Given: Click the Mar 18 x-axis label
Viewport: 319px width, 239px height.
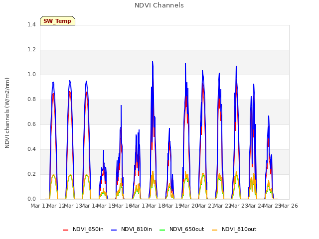Looking at the screenshot, I should click(156, 206).
